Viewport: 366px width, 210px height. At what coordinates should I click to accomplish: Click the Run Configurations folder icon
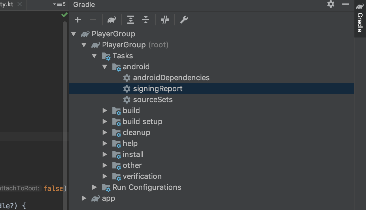coord(106,188)
